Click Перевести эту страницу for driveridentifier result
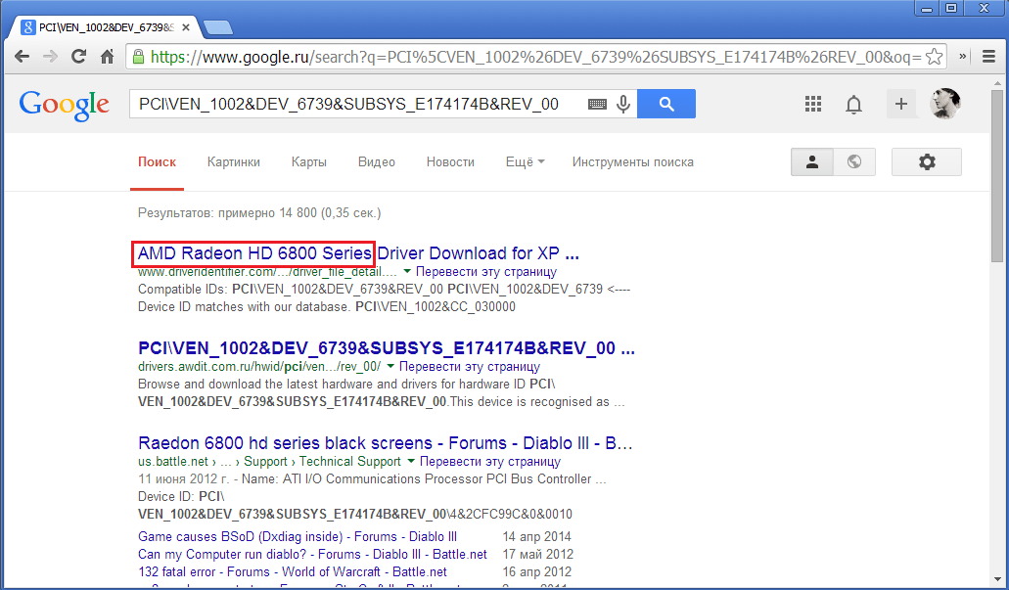The width and height of the screenshot is (1009, 590). [x=485, y=271]
